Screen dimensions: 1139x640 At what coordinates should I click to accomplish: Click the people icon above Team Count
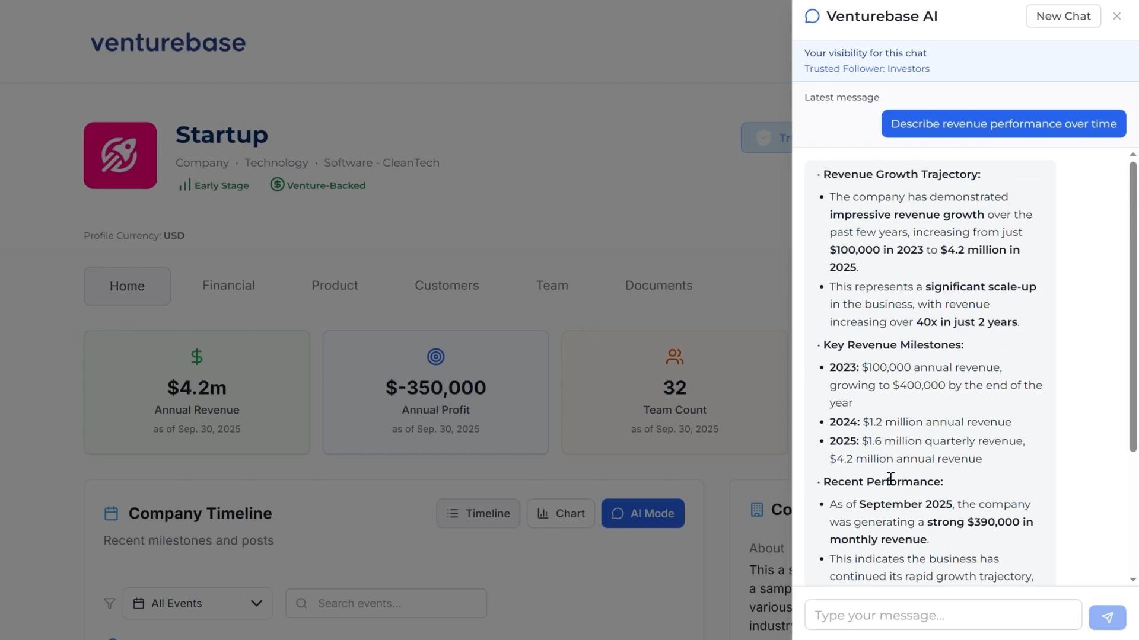(x=675, y=357)
